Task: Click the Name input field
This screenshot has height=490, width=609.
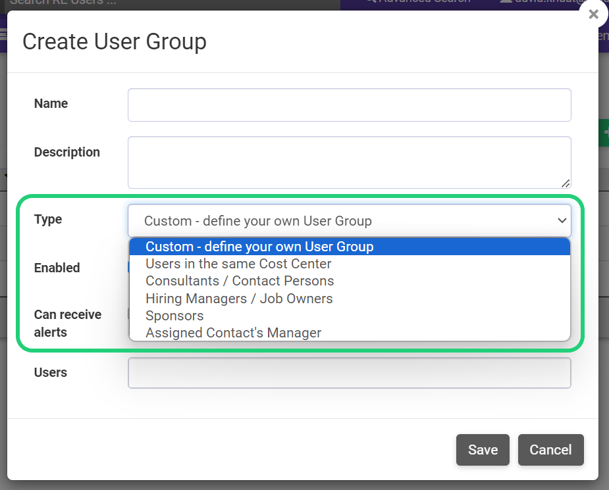Action: coord(349,105)
